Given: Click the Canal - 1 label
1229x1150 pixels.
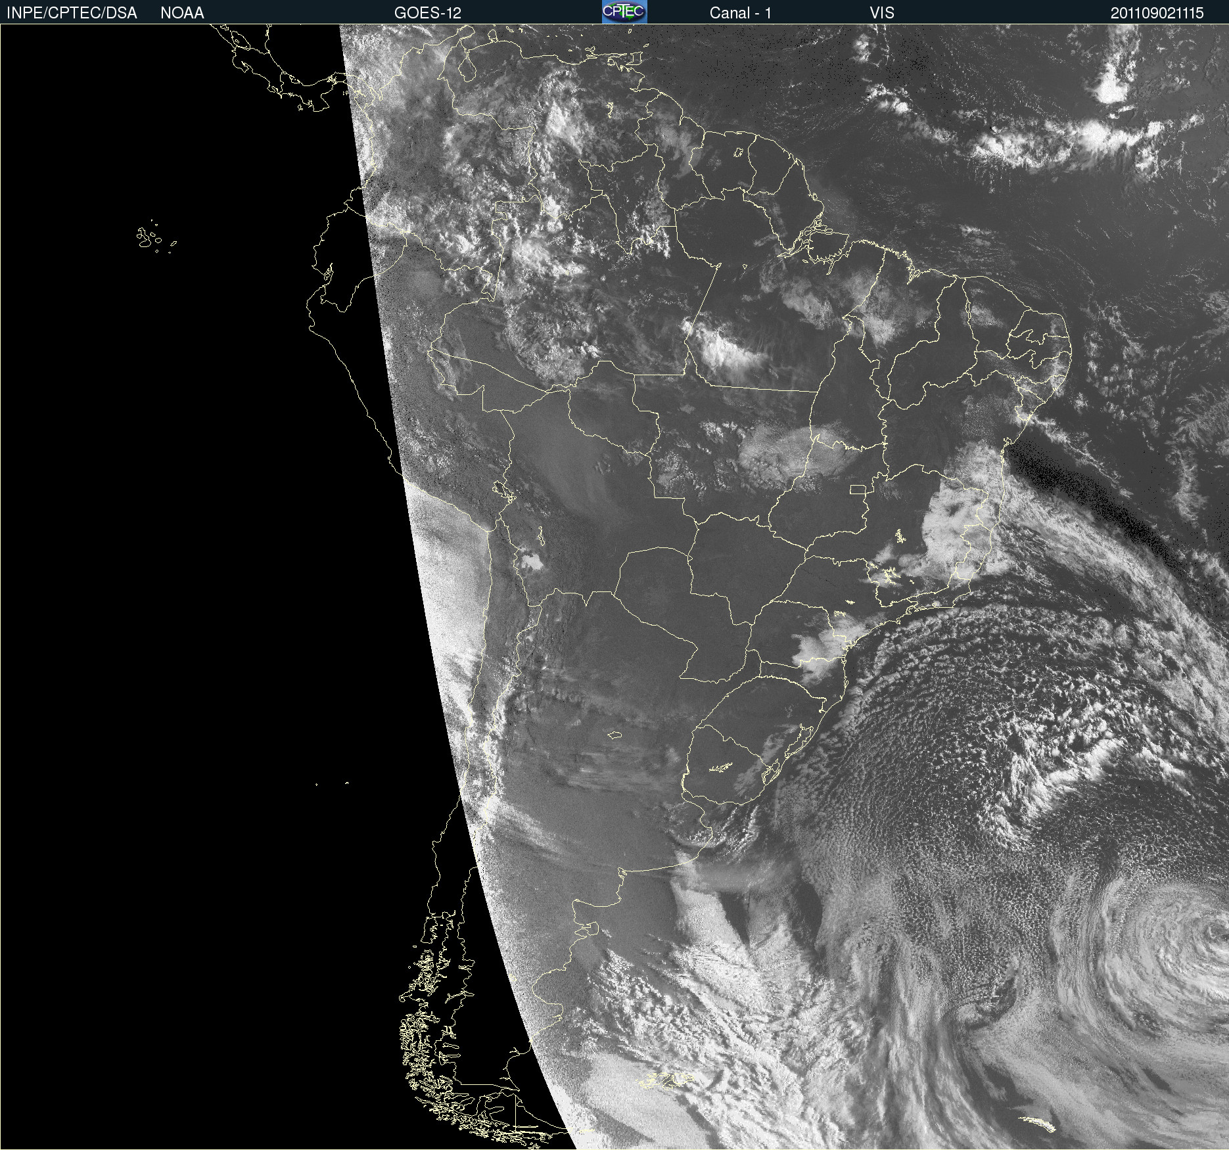Looking at the screenshot, I should pyautogui.click(x=740, y=12).
